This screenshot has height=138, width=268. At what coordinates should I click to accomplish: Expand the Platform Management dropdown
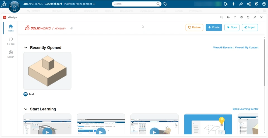pyautogui.click(x=80, y=4)
